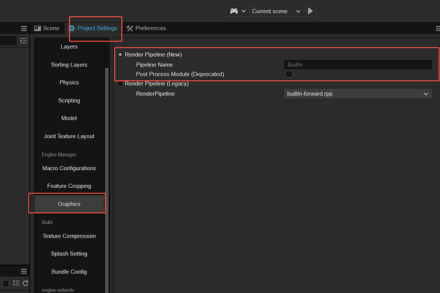Open the RenderPipeline builtin-forward.rpp dropdown
Viewport: 440px width, 293px height.
(358, 94)
